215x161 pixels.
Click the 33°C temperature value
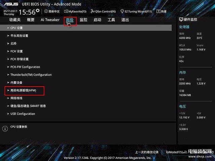pyautogui.click(x=199, y=38)
